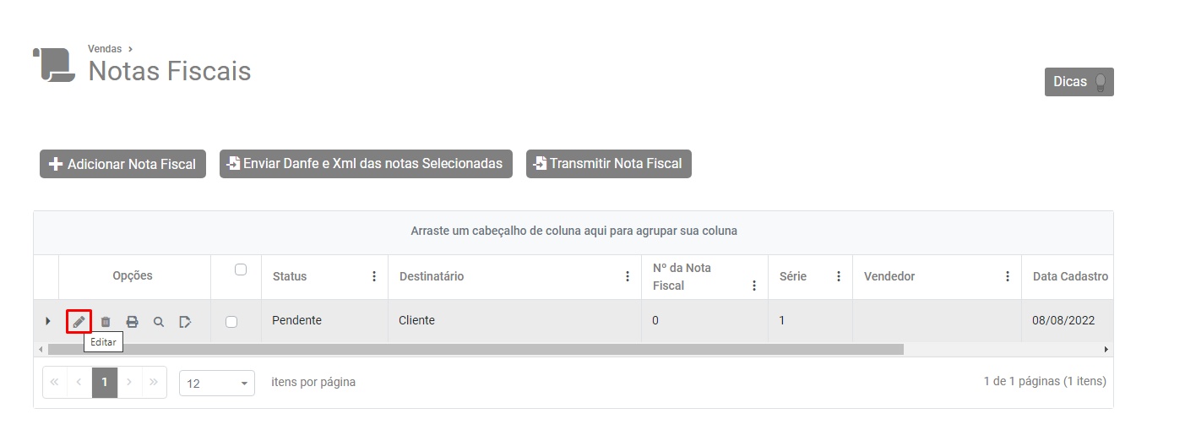Viewport: 1185px width, 441px height.
Task: Print the nota fiscal via printer icon
Action: click(x=132, y=321)
